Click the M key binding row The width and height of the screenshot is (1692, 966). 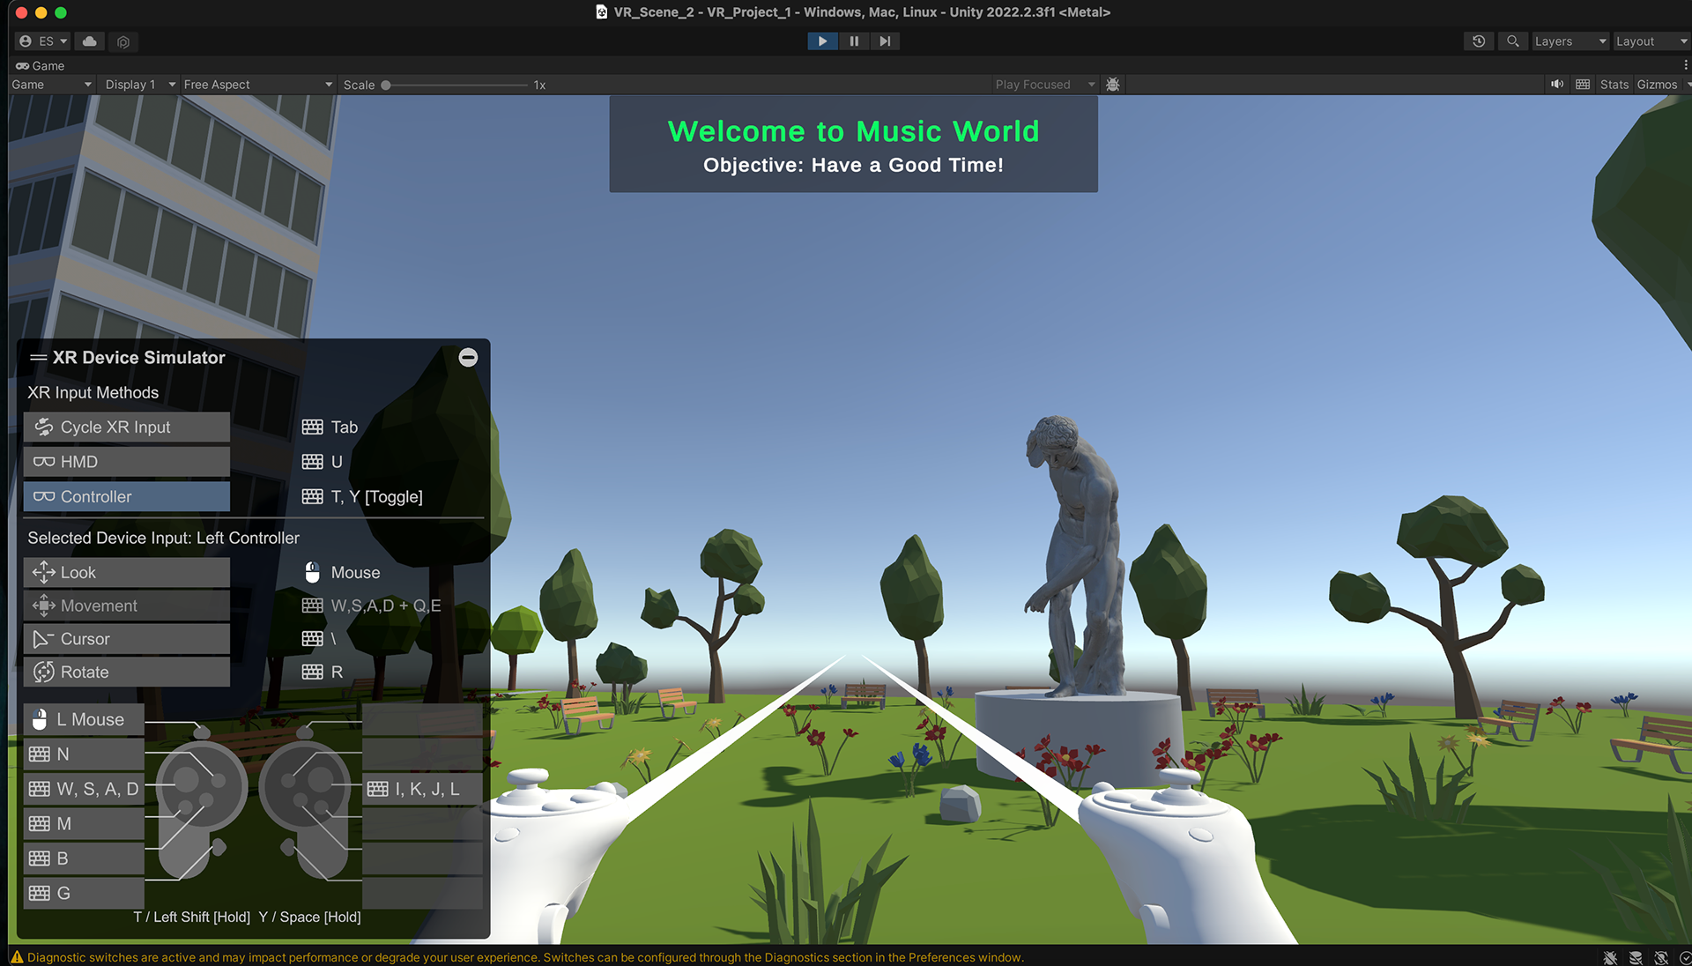click(84, 824)
